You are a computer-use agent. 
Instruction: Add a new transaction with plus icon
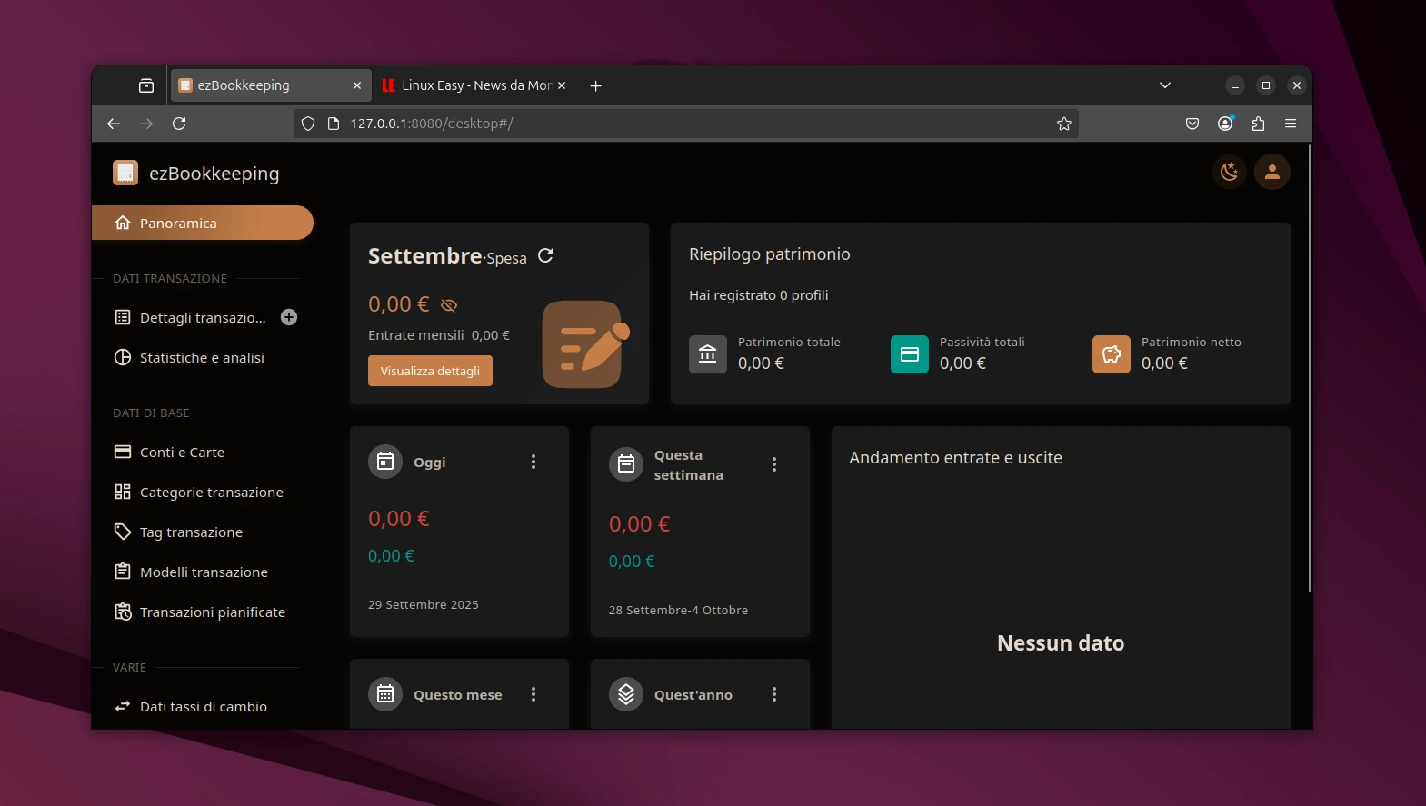click(289, 317)
